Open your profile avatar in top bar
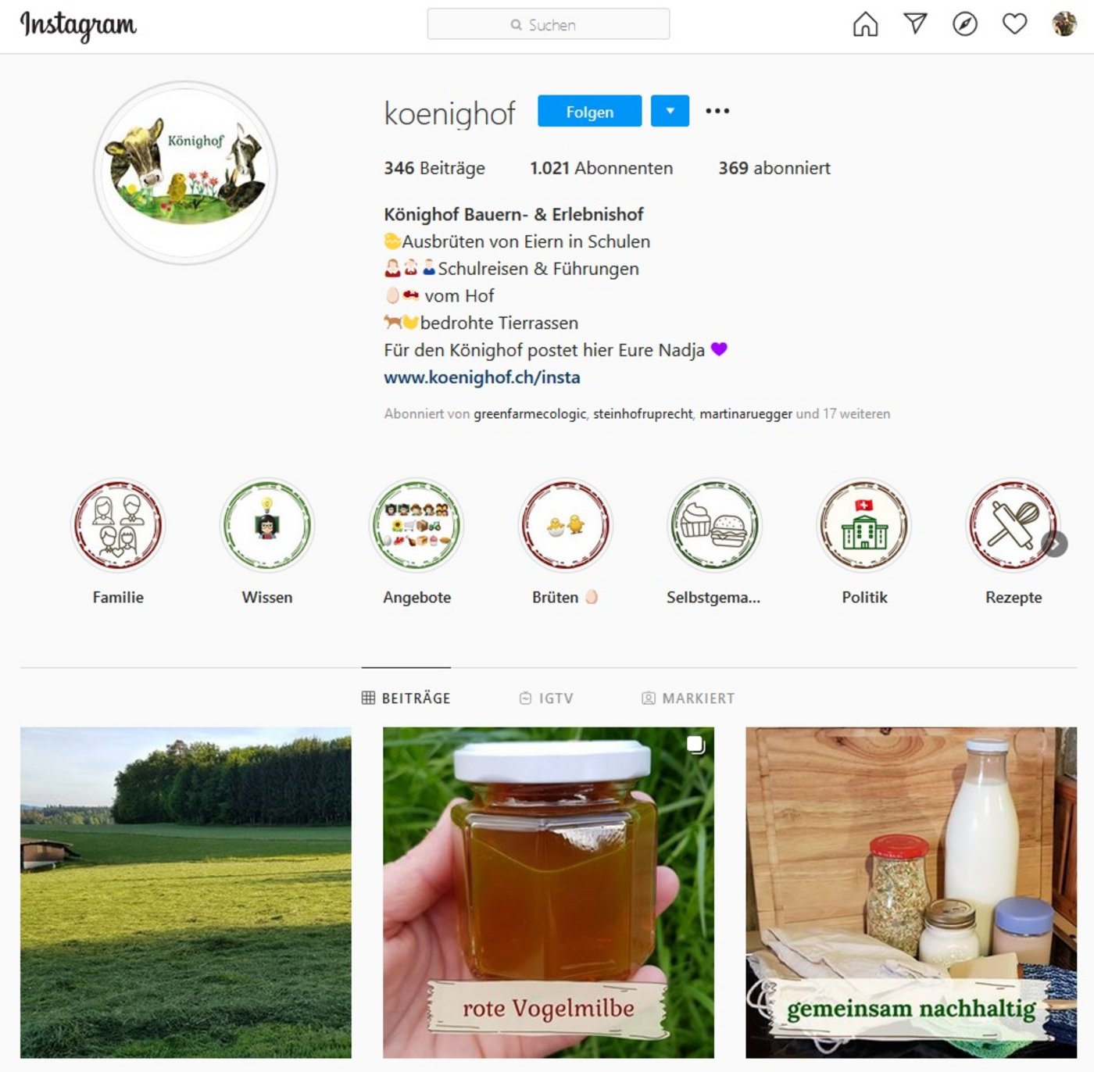The height and width of the screenshot is (1072, 1094). 1064,24
